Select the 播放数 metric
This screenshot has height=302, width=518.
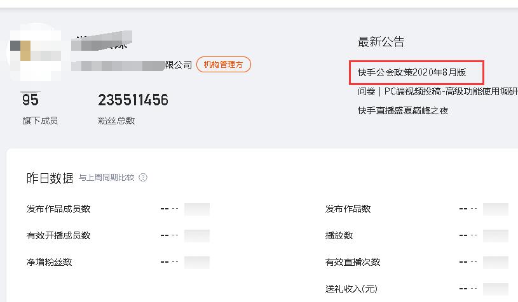(x=339, y=235)
